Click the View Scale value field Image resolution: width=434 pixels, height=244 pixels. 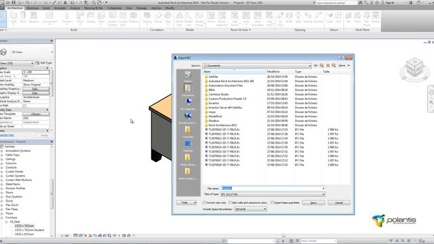pos(36,72)
